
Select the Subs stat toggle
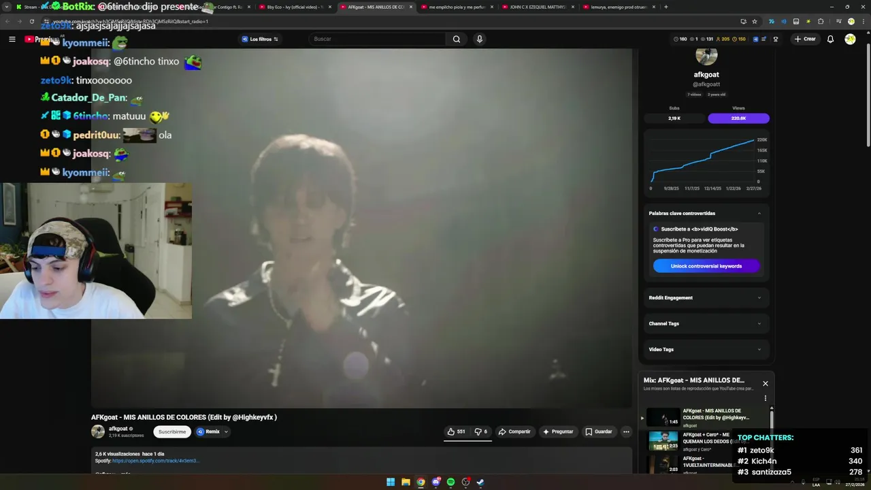click(x=674, y=118)
